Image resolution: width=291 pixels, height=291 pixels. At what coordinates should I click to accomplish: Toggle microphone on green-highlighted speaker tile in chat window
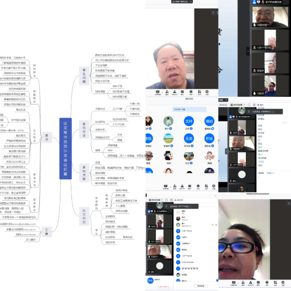(x=231, y=149)
